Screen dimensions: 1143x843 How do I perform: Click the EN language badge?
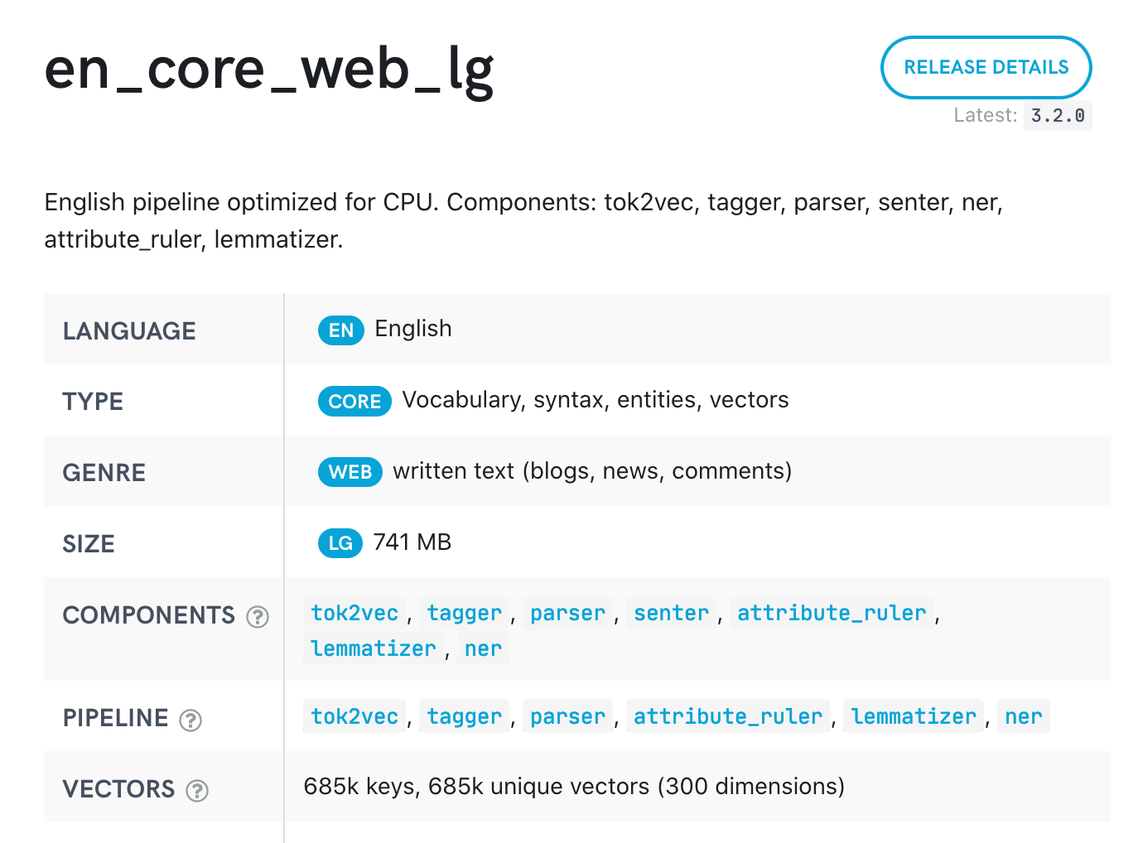click(341, 330)
